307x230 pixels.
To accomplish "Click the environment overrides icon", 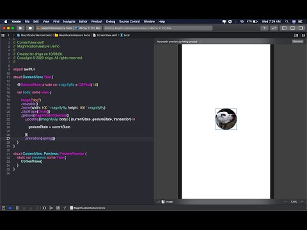I will [58, 208].
